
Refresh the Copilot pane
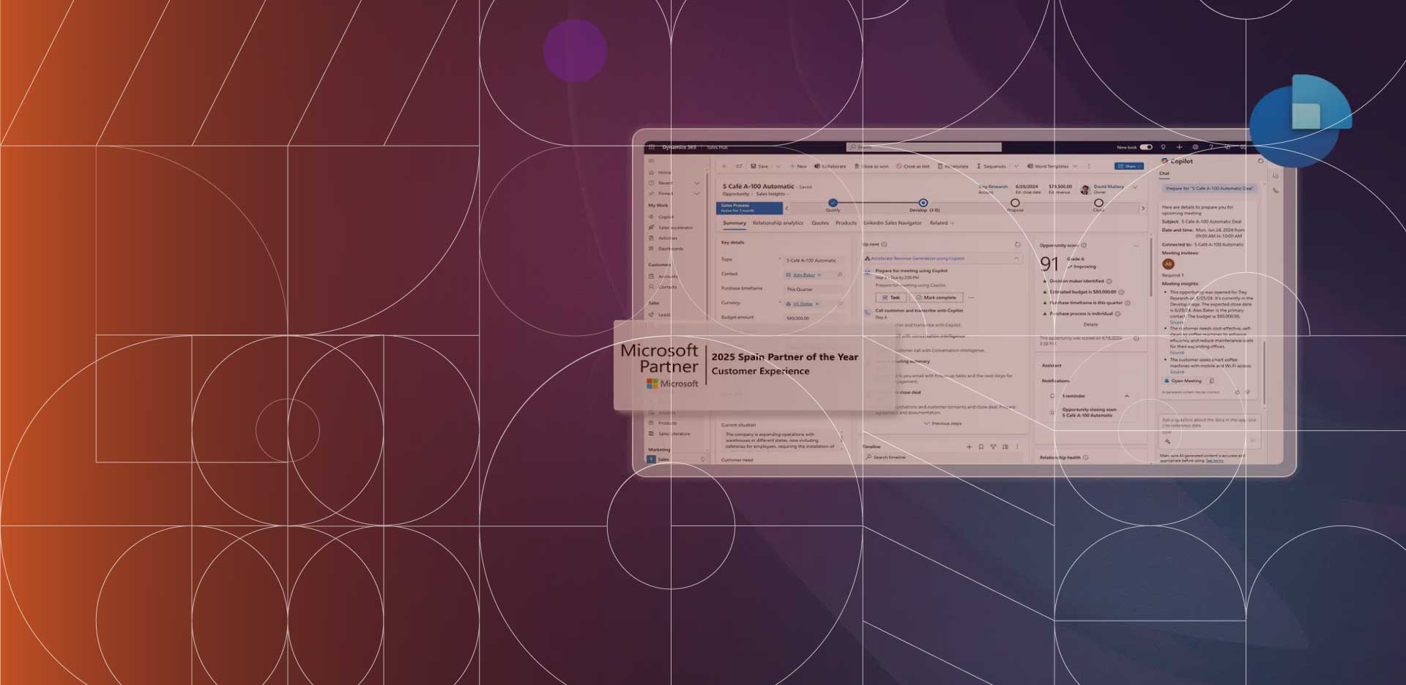(1260, 161)
